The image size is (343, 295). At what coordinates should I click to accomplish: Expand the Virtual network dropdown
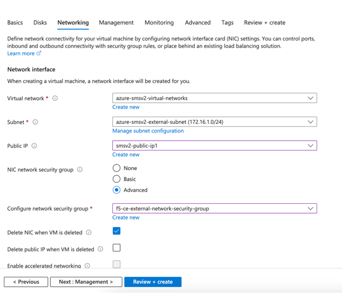coord(214,98)
